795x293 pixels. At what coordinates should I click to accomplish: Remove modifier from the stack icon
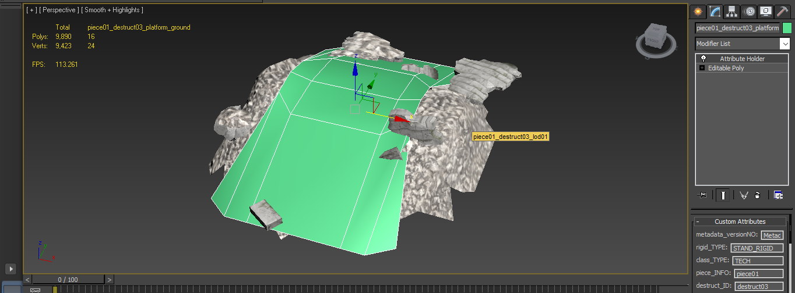click(x=757, y=195)
